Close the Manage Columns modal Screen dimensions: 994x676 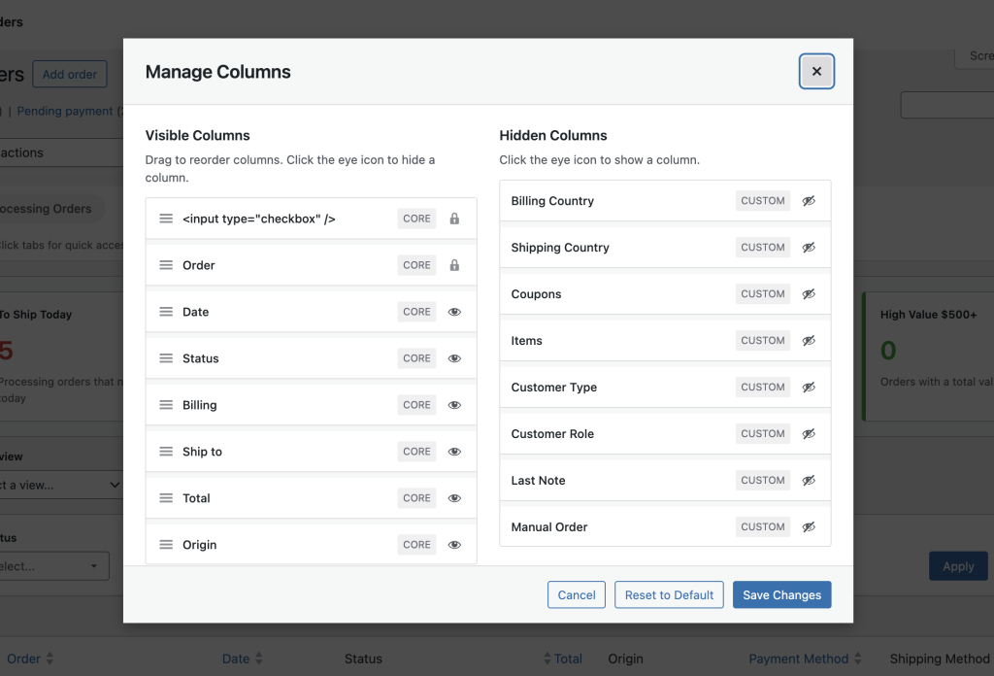pos(816,71)
